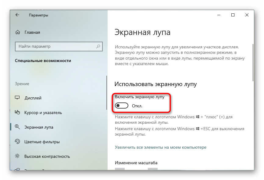Click the right zoom increase button under Изменение масштаба

tap(153, 169)
